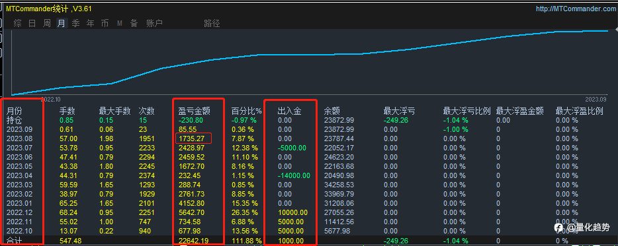The height and width of the screenshot is (246, 618).
Task: Select the 月 monthly tab
Action: [x=62, y=23]
